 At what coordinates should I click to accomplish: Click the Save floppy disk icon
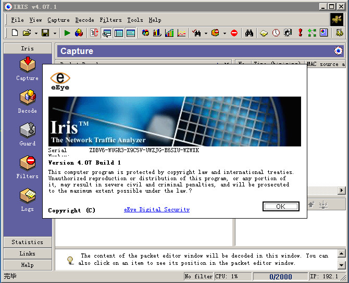[x=45, y=33]
